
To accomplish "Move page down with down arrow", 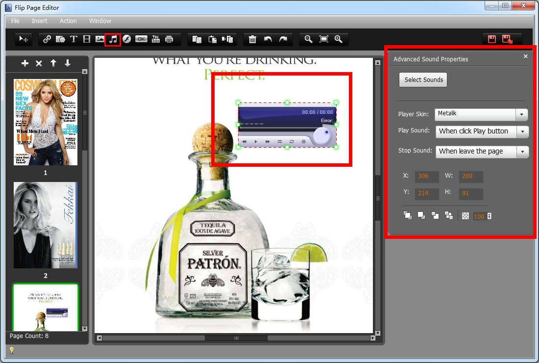I will [x=68, y=63].
